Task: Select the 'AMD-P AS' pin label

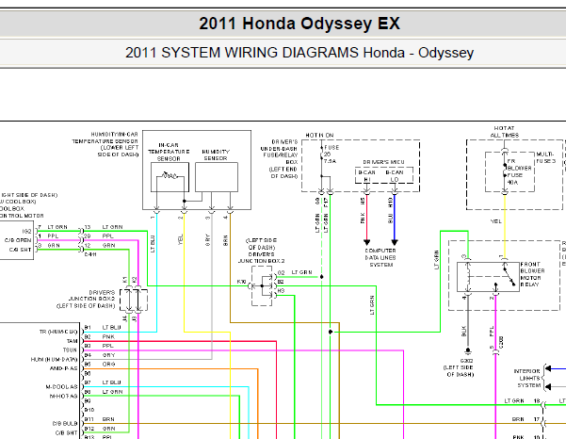Action: pyautogui.click(x=63, y=368)
